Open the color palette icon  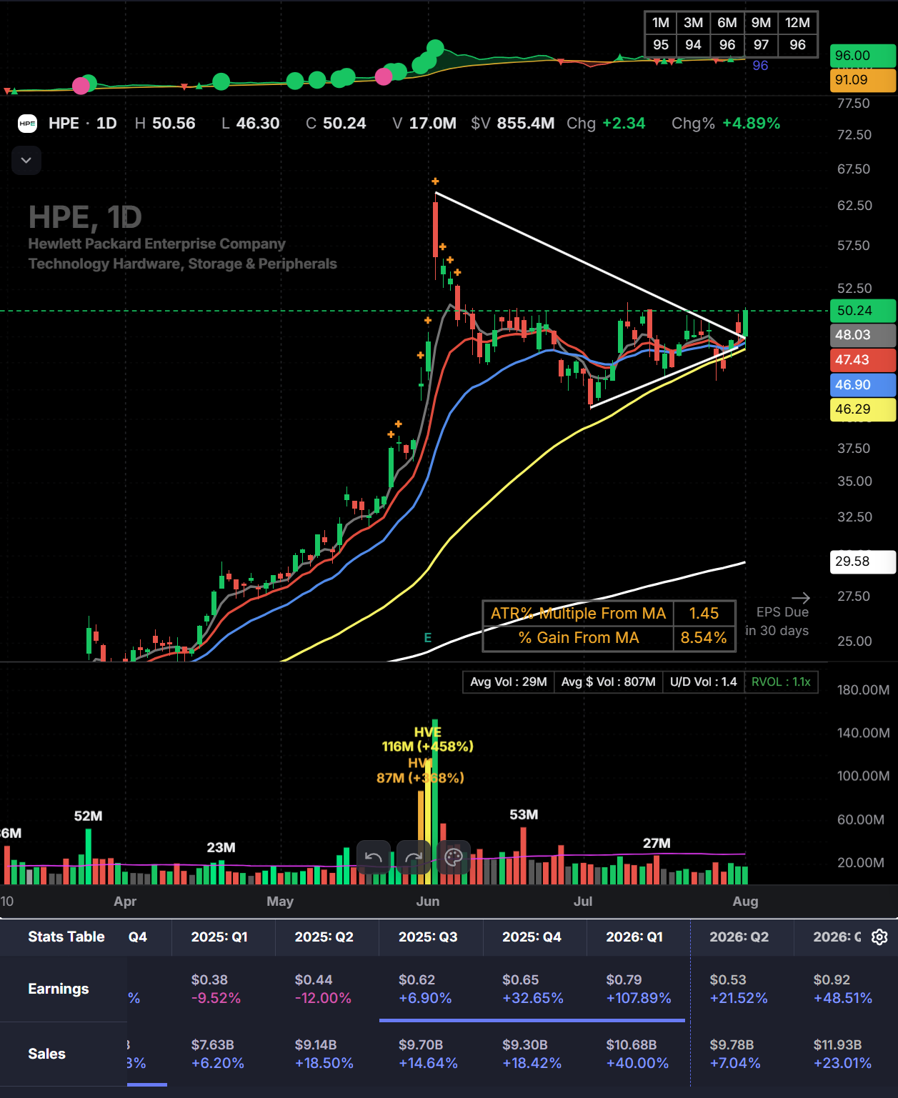454,857
